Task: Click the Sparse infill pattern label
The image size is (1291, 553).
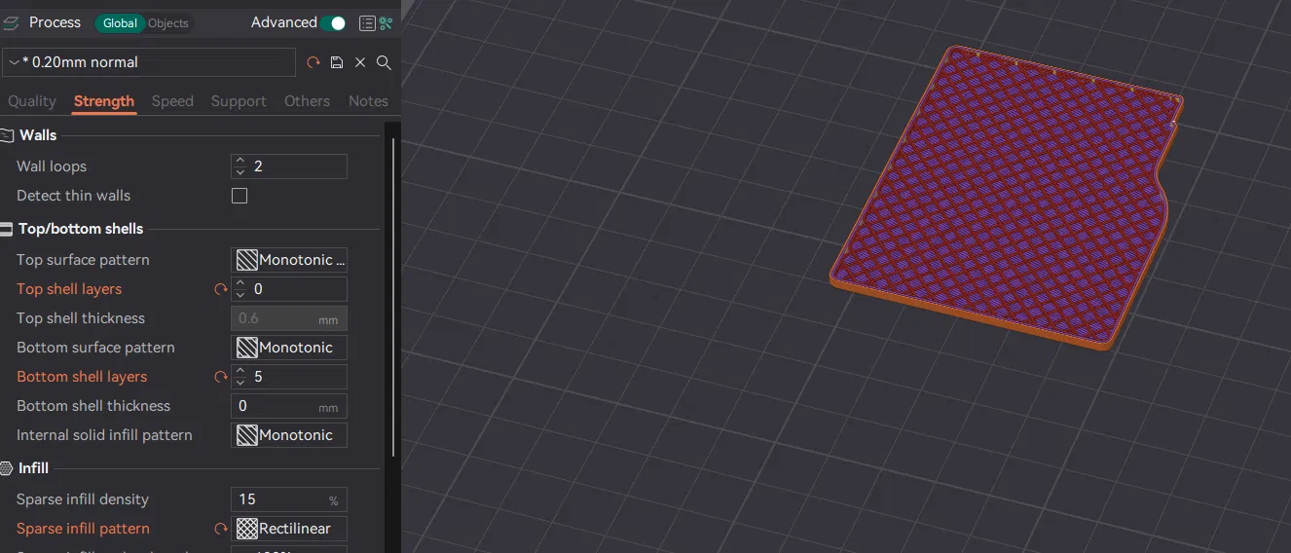Action: [83, 529]
